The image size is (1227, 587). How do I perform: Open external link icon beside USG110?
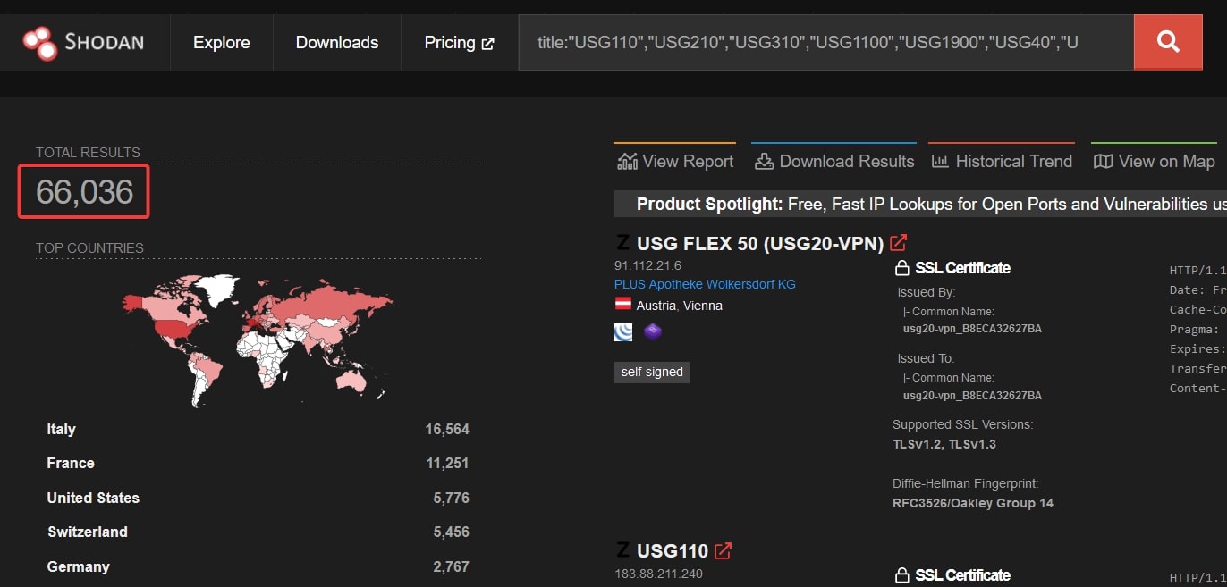(x=724, y=550)
